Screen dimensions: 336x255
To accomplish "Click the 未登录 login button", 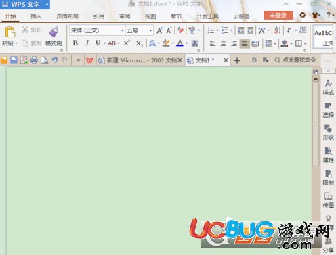I will point(278,16).
